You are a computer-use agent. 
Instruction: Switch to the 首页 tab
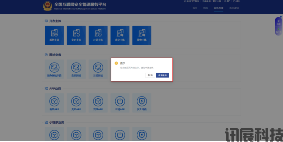195,8
